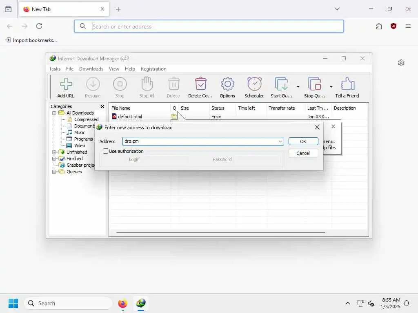Open the Tasks menu
This screenshot has width=418, height=313.
coord(55,69)
